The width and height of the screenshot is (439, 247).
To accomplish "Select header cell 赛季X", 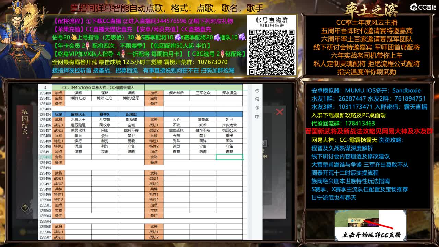I will tap(105, 114).
